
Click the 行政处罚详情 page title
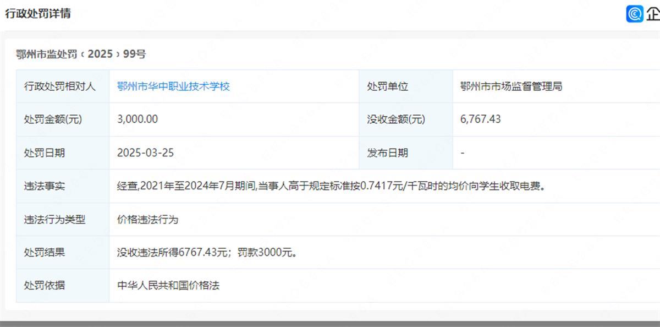point(38,14)
